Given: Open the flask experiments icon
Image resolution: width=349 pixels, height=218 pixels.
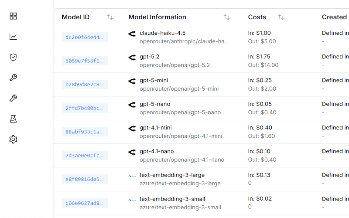Looking at the screenshot, I should tap(13, 119).
